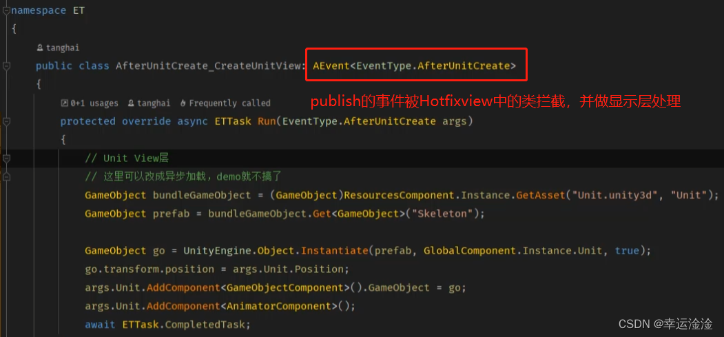
Task: Click the namespace keyword
Action: click(39, 10)
